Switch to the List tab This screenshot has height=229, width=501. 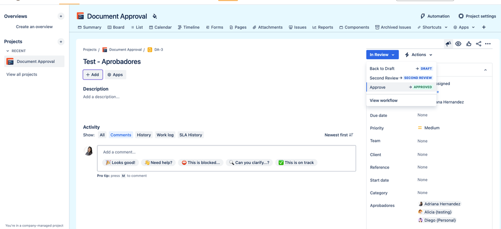137,27
